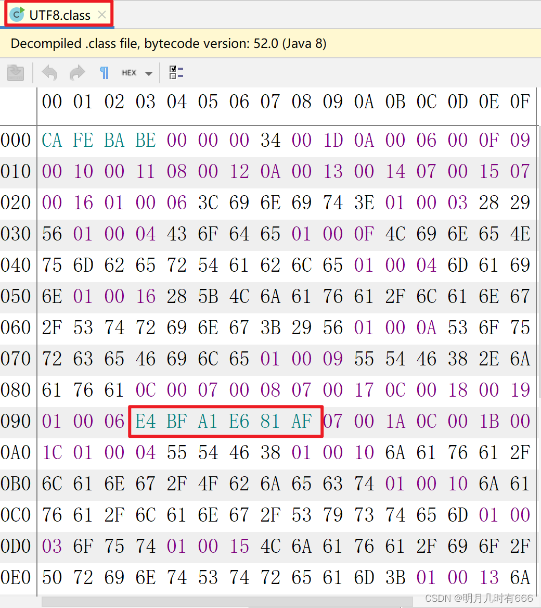
Task: Click byte 3B in row 060
Action: click(x=270, y=327)
